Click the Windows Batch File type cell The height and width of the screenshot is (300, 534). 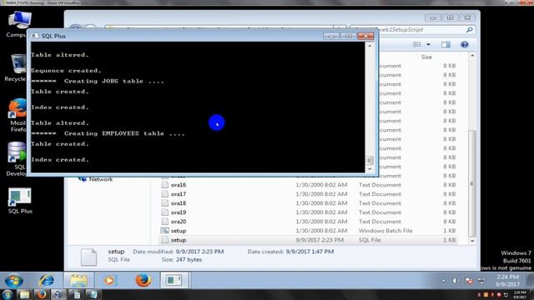(x=385, y=231)
